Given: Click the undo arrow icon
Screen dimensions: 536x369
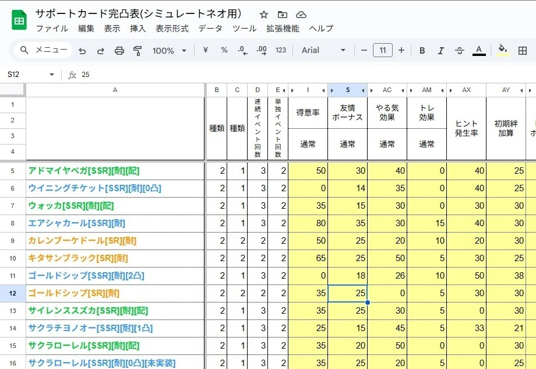Looking at the screenshot, I should 82,51.
